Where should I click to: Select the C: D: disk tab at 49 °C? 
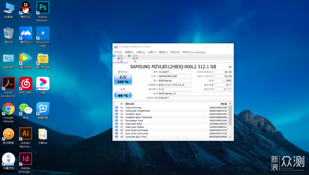tap(120, 58)
